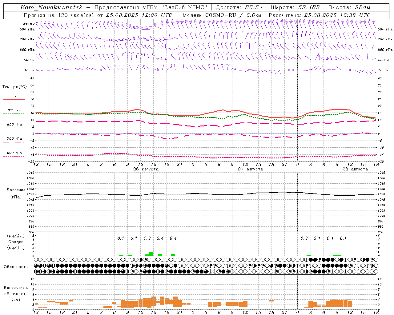Click the 'Высота: 384м' header value
394x315 pixels.
pyautogui.click(x=349, y=7)
